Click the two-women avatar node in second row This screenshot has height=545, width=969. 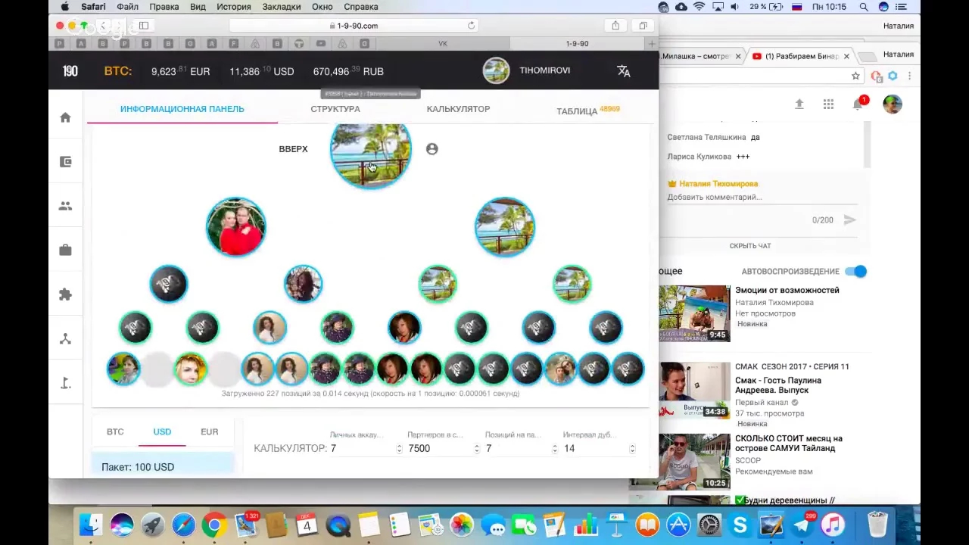[236, 227]
